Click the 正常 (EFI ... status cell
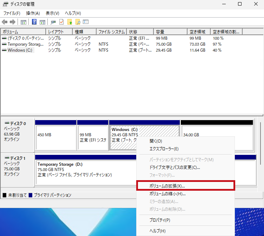Image resolution: width=264 pixels, height=236 pixels. 139,38
